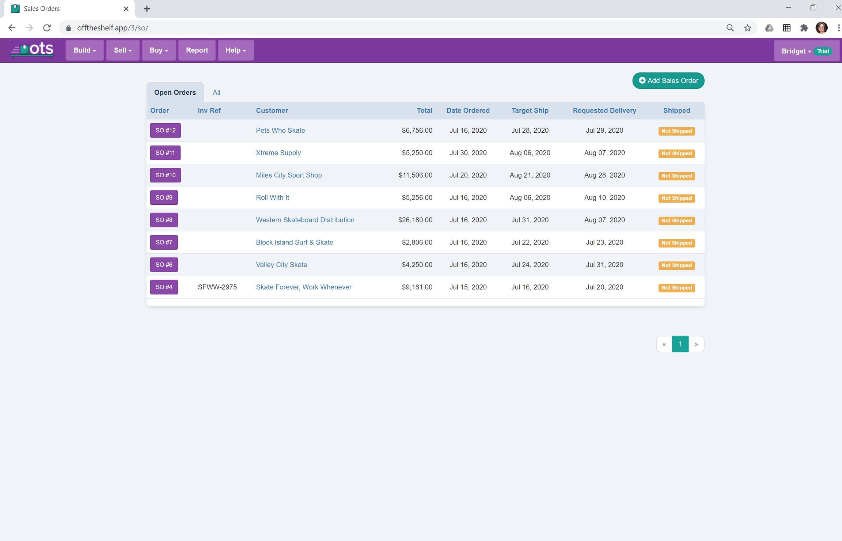Click the Google Drive extension icon

(769, 28)
